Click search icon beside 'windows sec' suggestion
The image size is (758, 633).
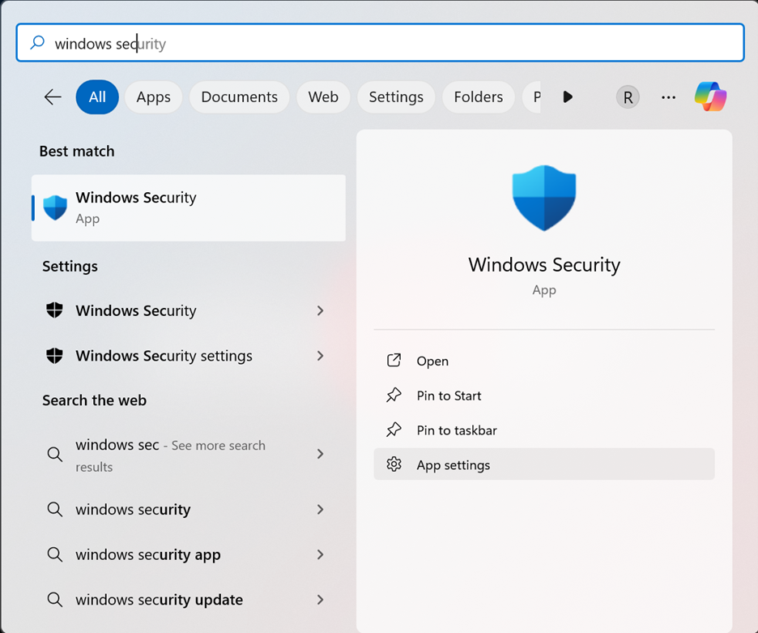click(x=54, y=454)
